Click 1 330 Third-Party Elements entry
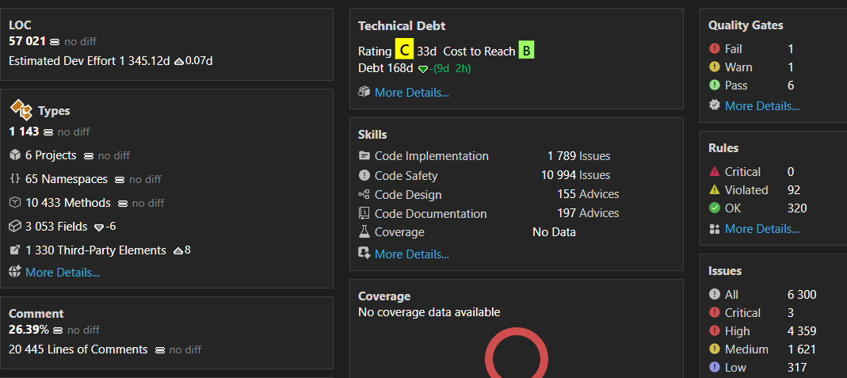Viewport: 847px width, 378px height. (x=96, y=250)
